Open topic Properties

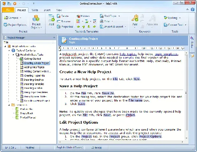pos(65,26)
